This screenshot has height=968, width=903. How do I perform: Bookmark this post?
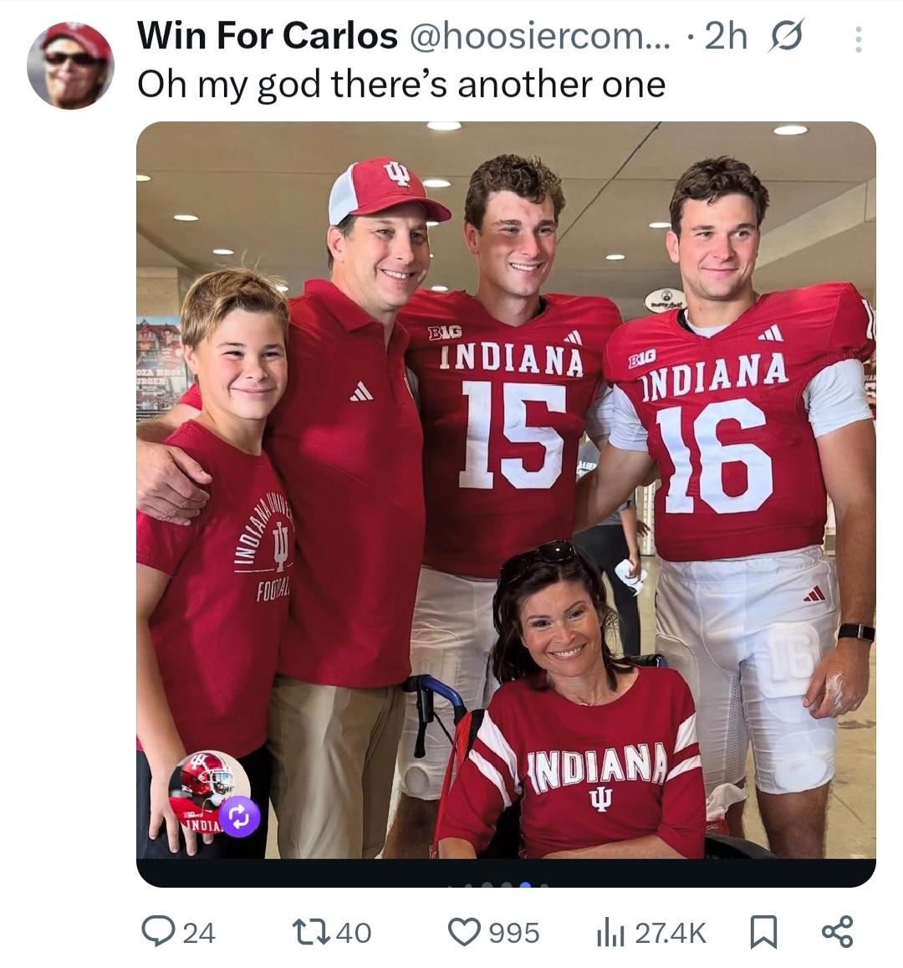coord(761,931)
